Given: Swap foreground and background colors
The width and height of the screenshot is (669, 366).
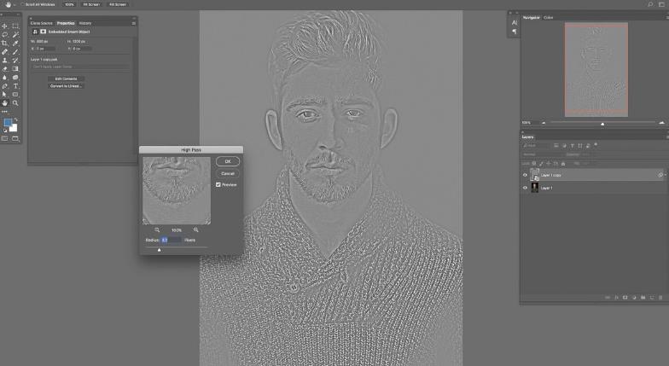Looking at the screenshot, I should pyautogui.click(x=16, y=119).
